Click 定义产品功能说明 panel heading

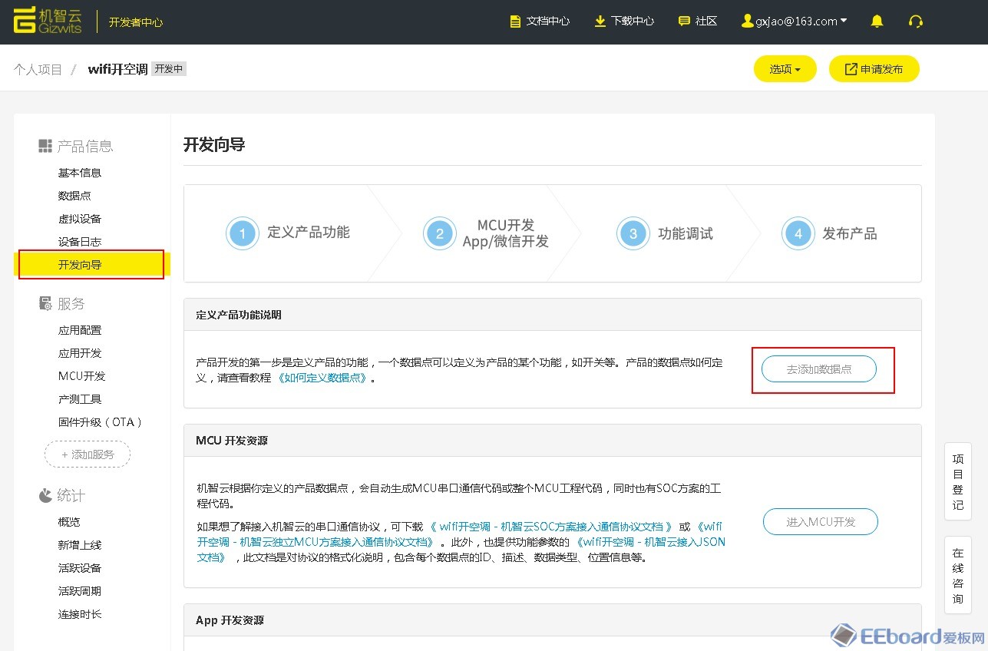coord(239,315)
